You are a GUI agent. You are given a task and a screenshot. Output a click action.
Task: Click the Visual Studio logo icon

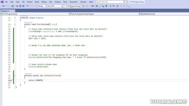2,2
